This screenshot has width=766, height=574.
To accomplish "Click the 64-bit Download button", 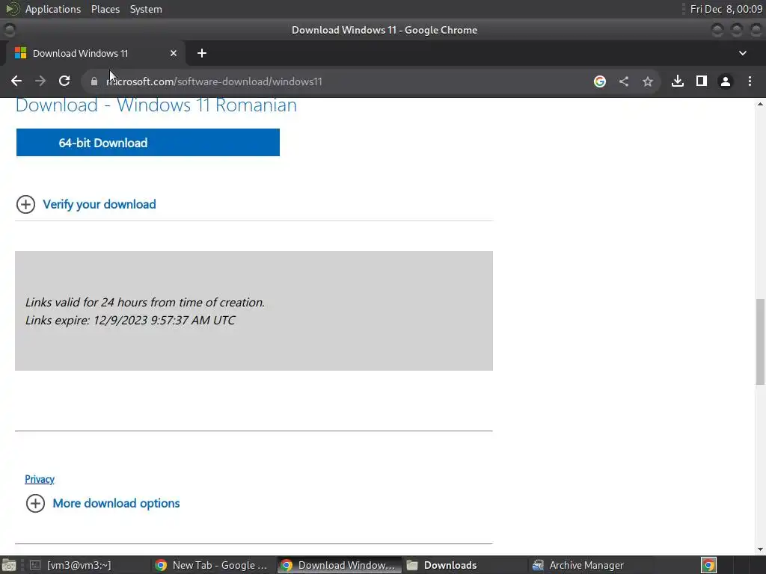I will pyautogui.click(x=148, y=143).
